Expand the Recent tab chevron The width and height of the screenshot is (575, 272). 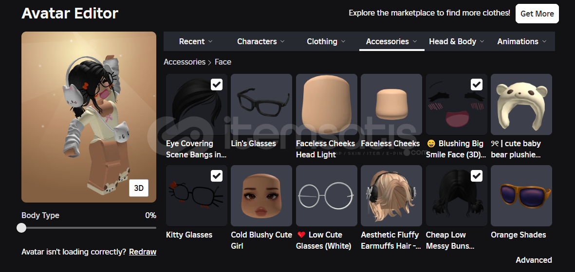[x=210, y=41]
